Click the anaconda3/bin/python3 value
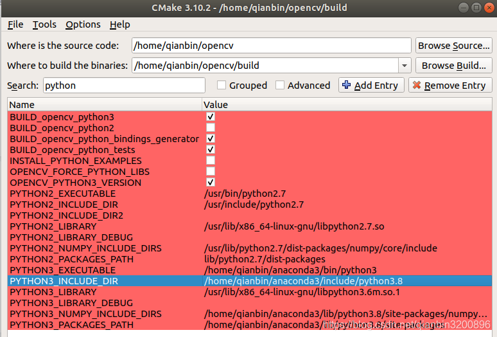Viewport: 497px width, 337px height. pyautogui.click(x=290, y=270)
